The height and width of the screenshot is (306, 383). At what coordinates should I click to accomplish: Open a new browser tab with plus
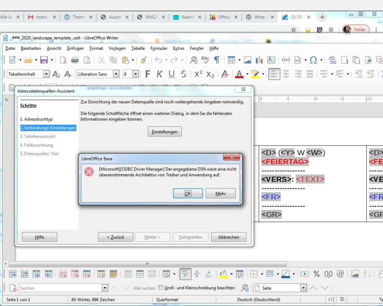click(x=322, y=17)
